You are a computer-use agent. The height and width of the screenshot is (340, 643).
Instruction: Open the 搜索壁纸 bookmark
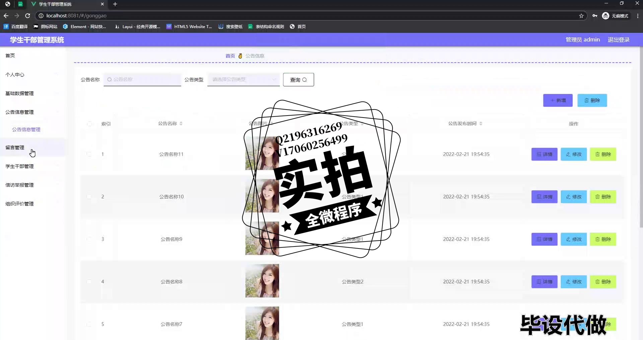(x=230, y=26)
